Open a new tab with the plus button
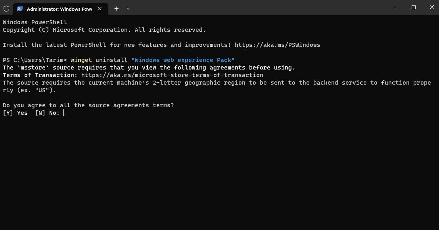This screenshot has height=230, width=439. (116, 8)
